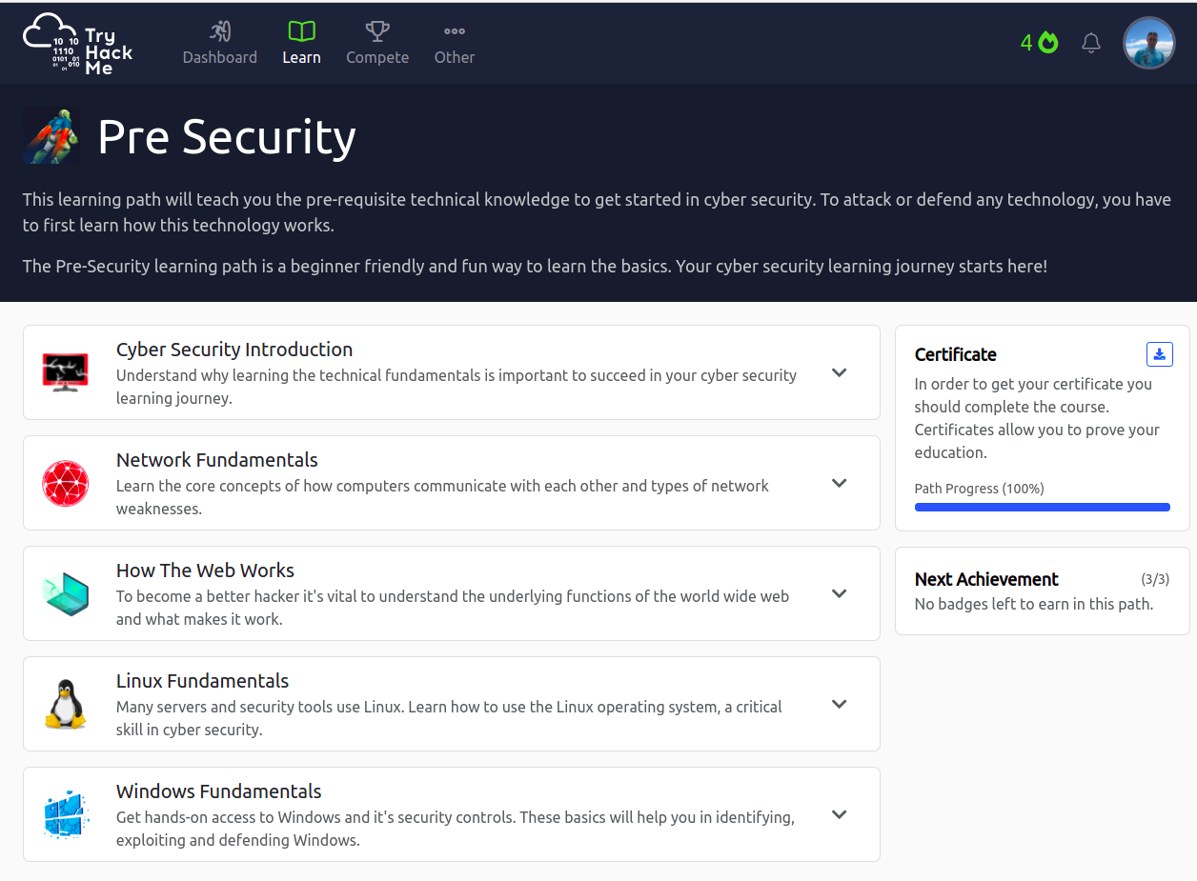The image size is (1197, 881).
Task: Open the user profile avatar
Action: tap(1149, 43)
